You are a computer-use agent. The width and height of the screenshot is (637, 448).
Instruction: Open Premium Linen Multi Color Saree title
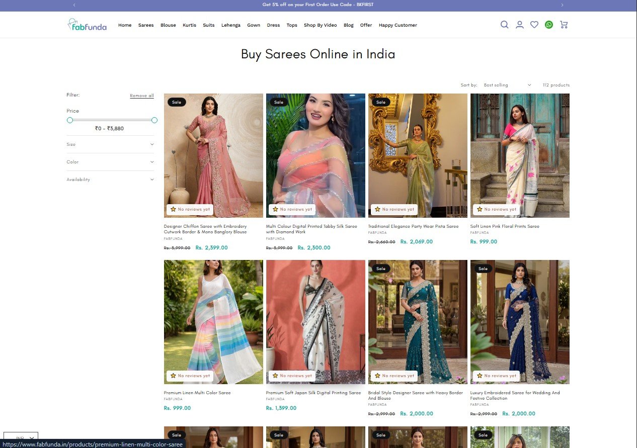tap(197, 393)
